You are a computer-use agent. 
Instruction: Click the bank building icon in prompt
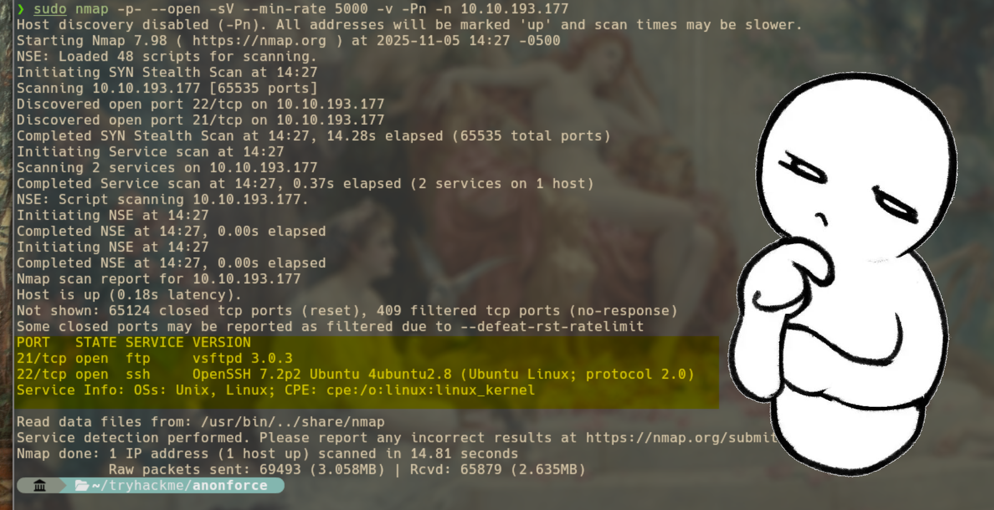click(x=39, y=486)
